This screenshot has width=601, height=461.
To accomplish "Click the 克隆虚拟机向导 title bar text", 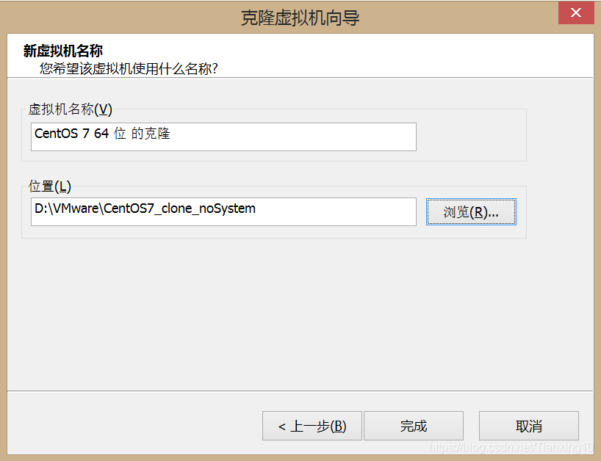I will pyautogui.click(x=300, y=18).
